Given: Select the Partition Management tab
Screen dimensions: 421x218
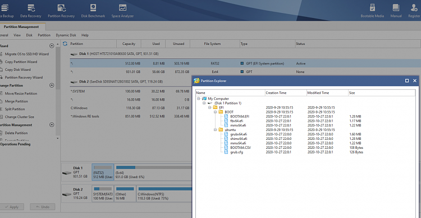Looking at the screenshot, I should point(21,27).
